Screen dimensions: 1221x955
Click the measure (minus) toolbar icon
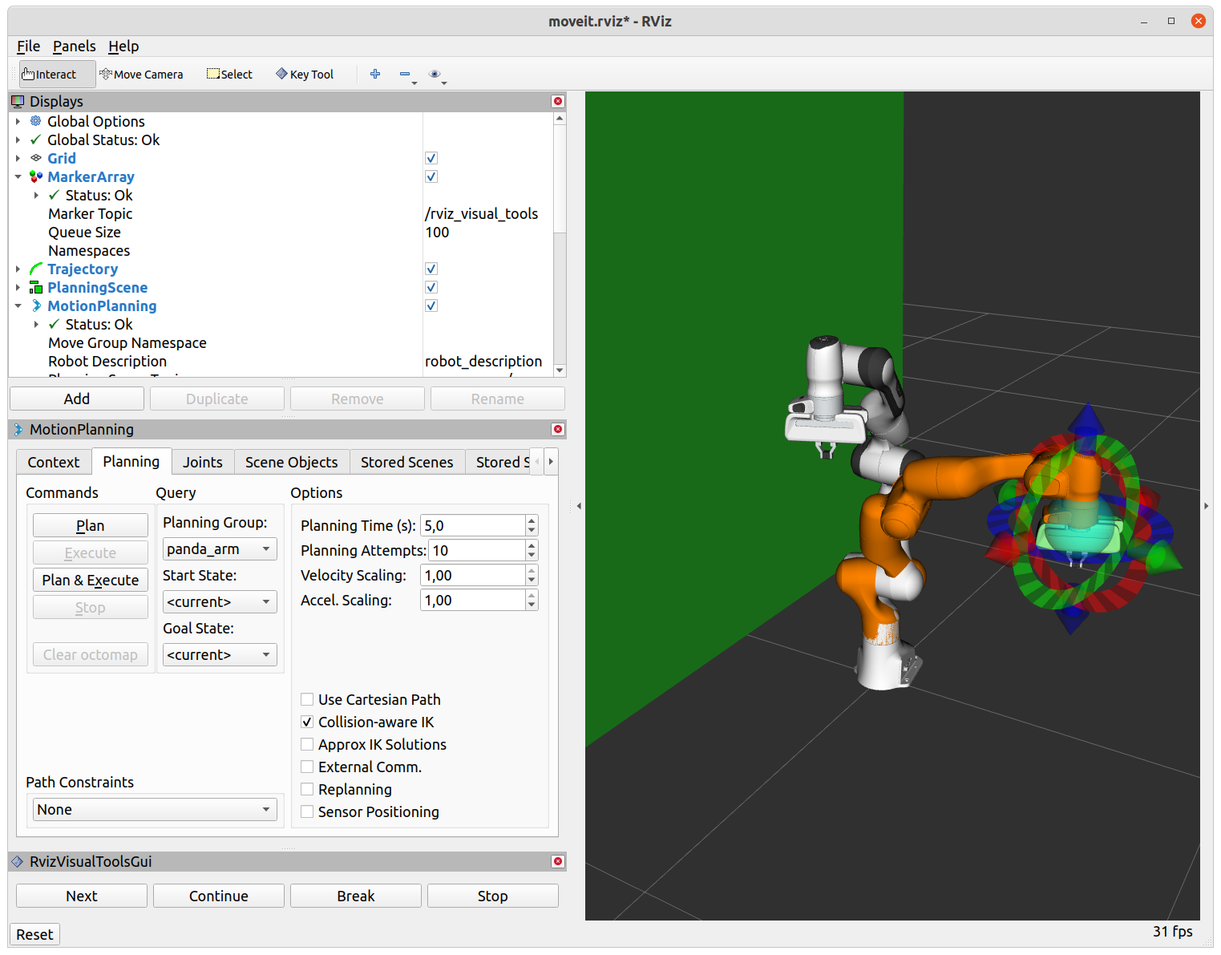(406, 72)
